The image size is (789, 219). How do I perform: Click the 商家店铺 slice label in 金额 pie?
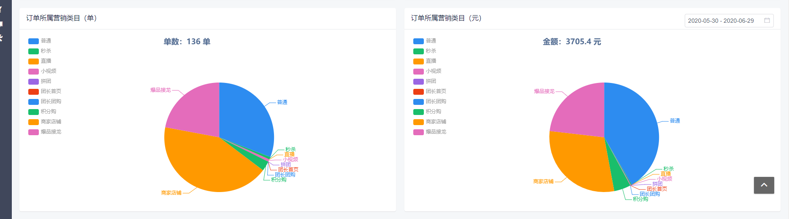(543, 182)
